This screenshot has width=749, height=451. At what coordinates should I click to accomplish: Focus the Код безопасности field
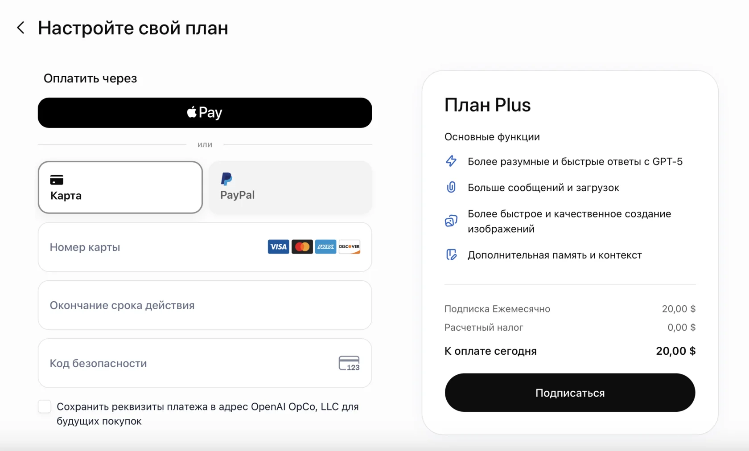click(x=205, y=363)
